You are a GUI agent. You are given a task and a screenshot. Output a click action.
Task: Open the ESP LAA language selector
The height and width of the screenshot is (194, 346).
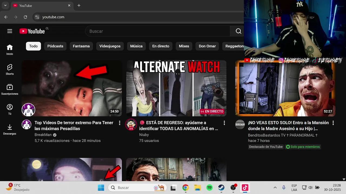pos(294,188)
